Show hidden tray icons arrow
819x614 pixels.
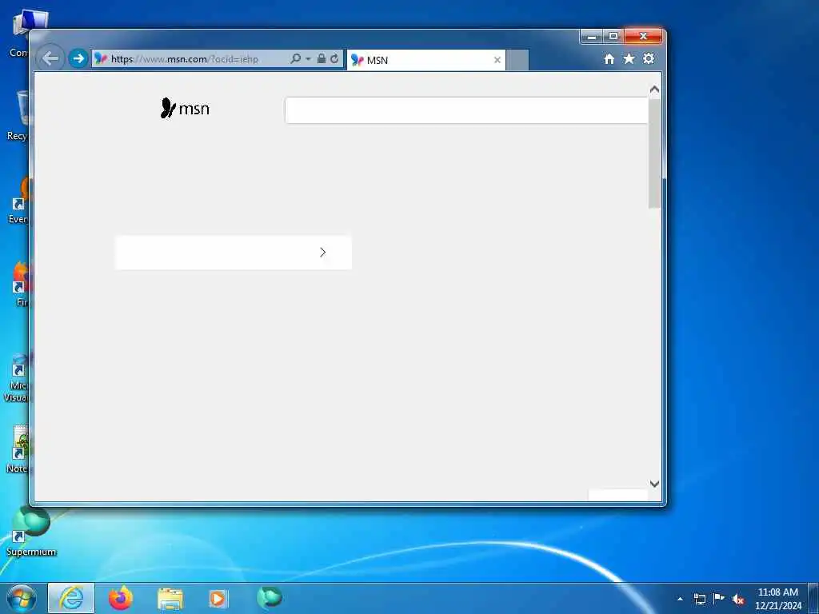pos(680,599)
